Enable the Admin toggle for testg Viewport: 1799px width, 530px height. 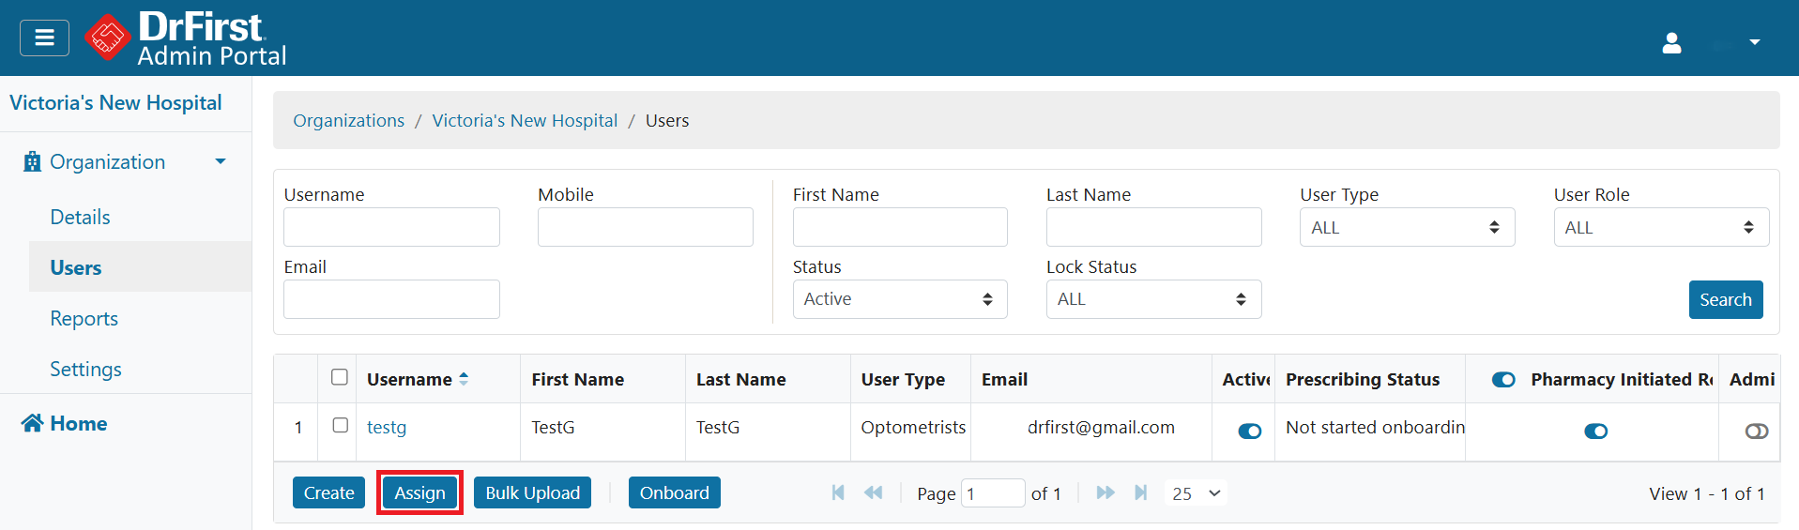pyautogui.click(x=1756, y=432)
